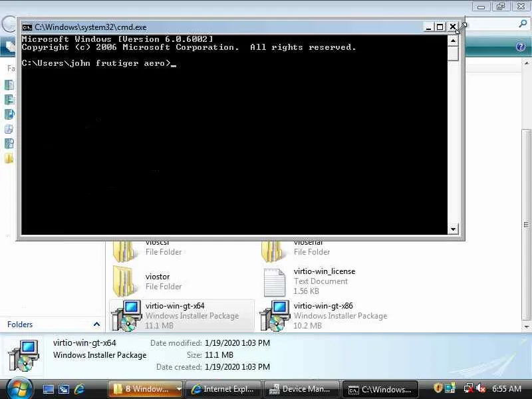Click 'Date created' value 1/19/2020 1:03 PM
Screen dimensions: 532x399
(x=237, y=367)
